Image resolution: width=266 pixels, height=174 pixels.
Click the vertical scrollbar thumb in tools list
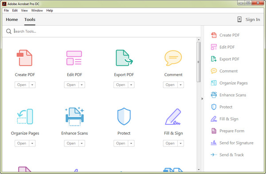click(199, 62)
